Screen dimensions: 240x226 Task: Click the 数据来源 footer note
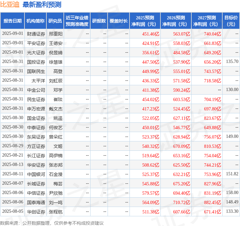52,223
